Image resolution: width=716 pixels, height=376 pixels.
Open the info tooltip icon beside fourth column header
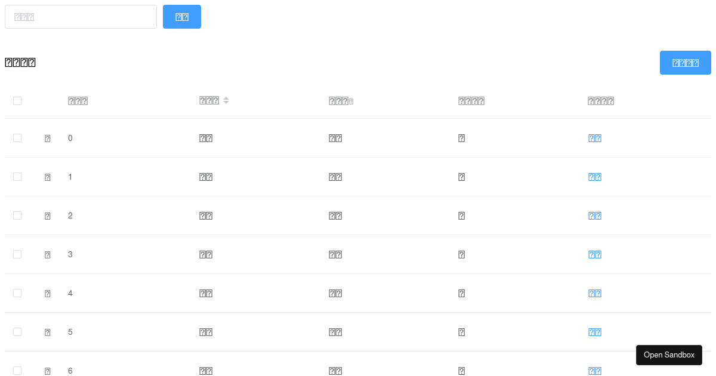(351, 100)
